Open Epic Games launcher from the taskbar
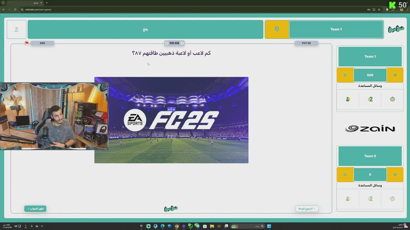The image size is (410, 230). pyautogui.click(x=141, y=226)
